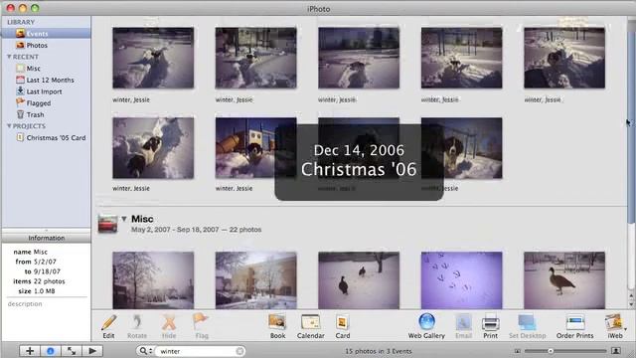The image size is (636, 358).
Task: Click the name field showing Misc
Action: click(x=40, y=252)
